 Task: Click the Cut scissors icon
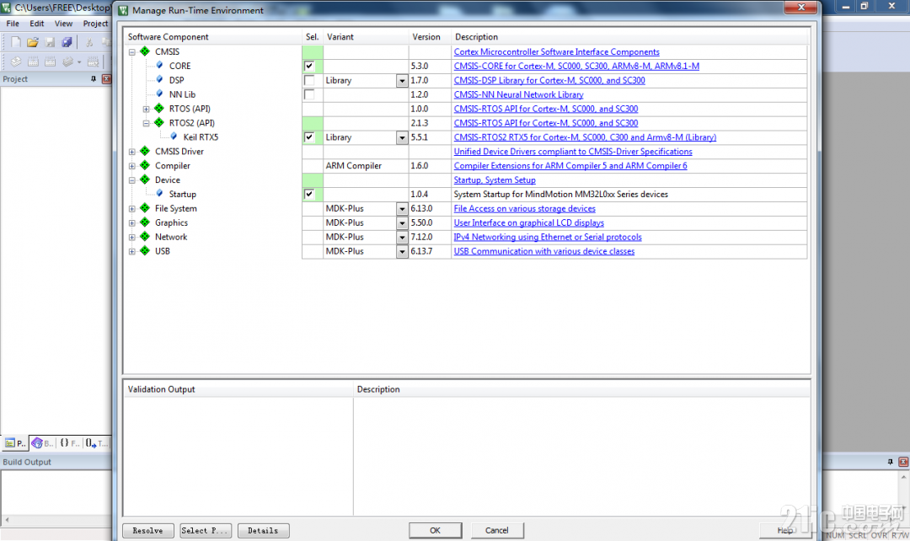pos(89,42)
